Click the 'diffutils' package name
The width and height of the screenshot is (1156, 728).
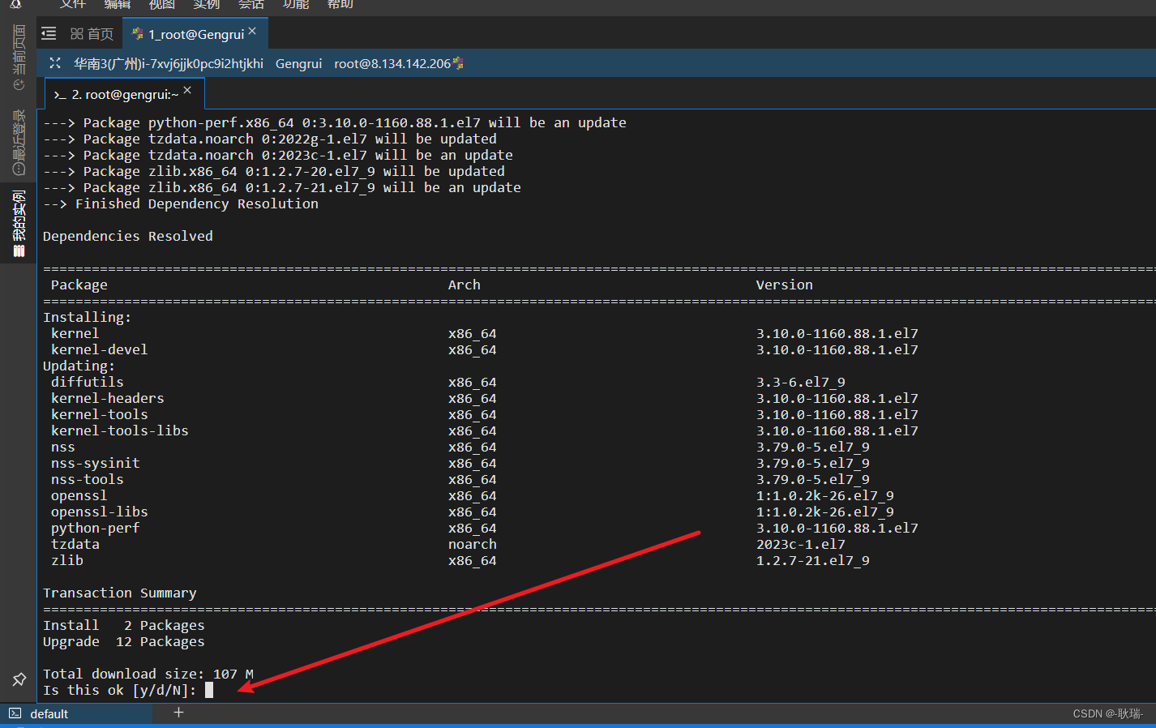(x=88, y=382)
